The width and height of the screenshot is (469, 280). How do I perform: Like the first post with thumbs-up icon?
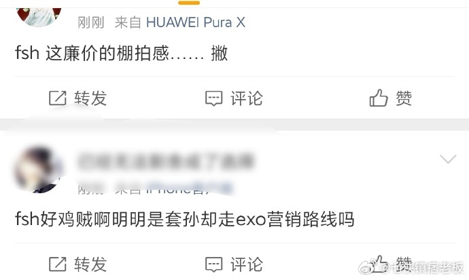click(379, 98)
